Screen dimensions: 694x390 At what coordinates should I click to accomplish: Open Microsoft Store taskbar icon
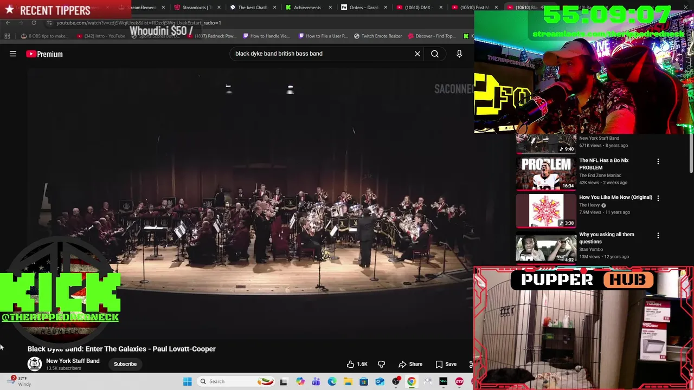pos(364,381)
